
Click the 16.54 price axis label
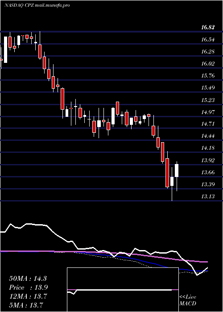(x=208, y=40)
